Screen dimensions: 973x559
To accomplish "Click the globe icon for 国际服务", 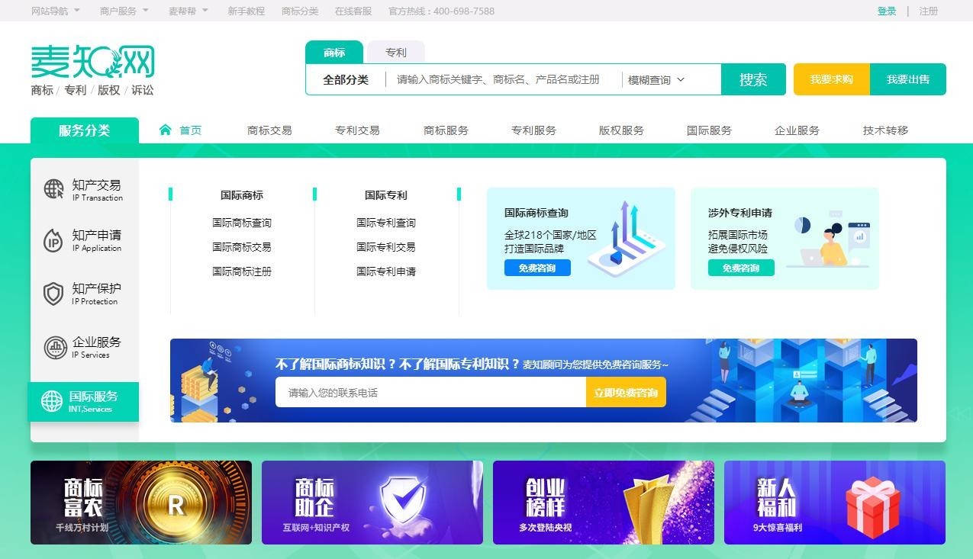I will (51, 401).
